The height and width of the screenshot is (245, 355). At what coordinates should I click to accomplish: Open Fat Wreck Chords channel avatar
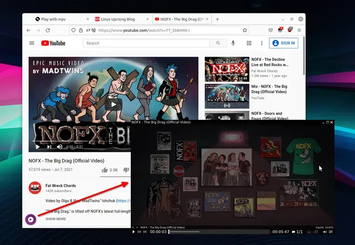click(35, 187)
